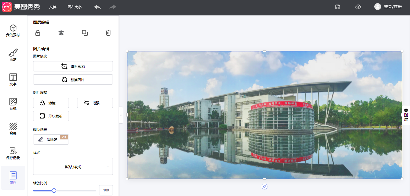Collapse the left properties panel arrow
Image resolution: width=410 pixels, height=196 pixels.
[121, 115]
